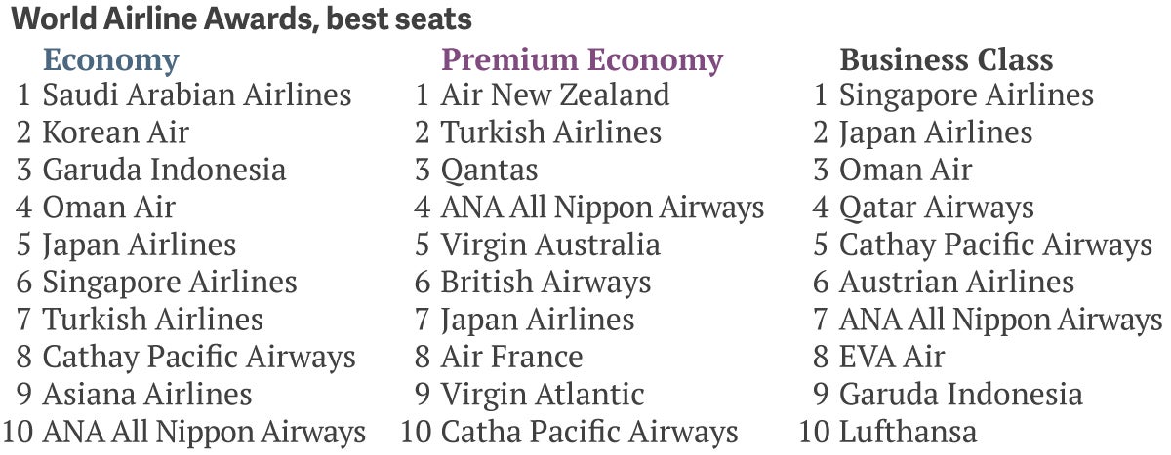Click Garuda Indonesia in the Economy list
The height and width of the screenshot is (455, 1171).
point(164,171)
